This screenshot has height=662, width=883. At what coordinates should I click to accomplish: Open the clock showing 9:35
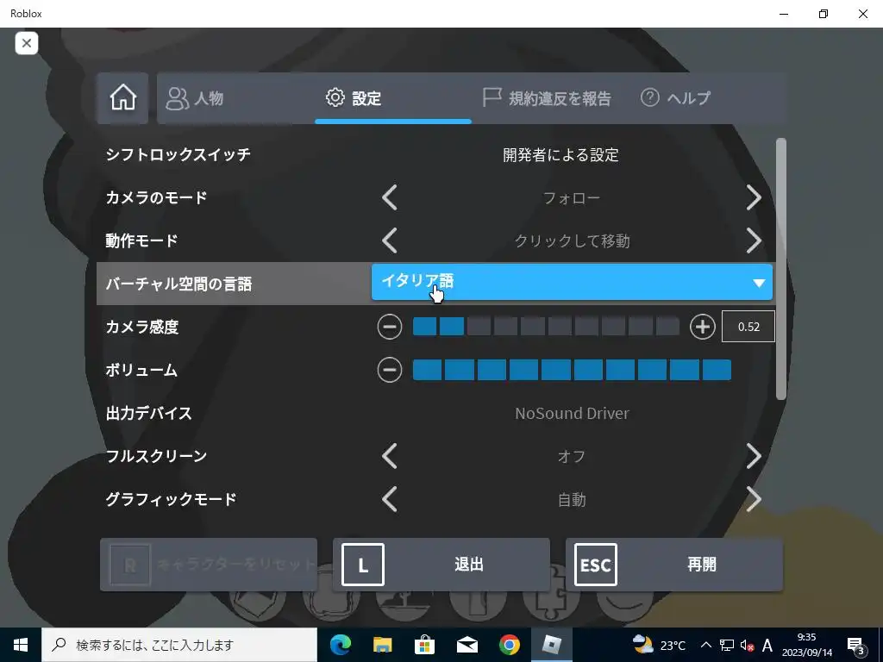pyautogui.click(x=806, y=645)
